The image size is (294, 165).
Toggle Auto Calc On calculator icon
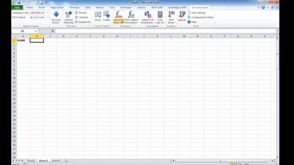click(x=160, y=14)
